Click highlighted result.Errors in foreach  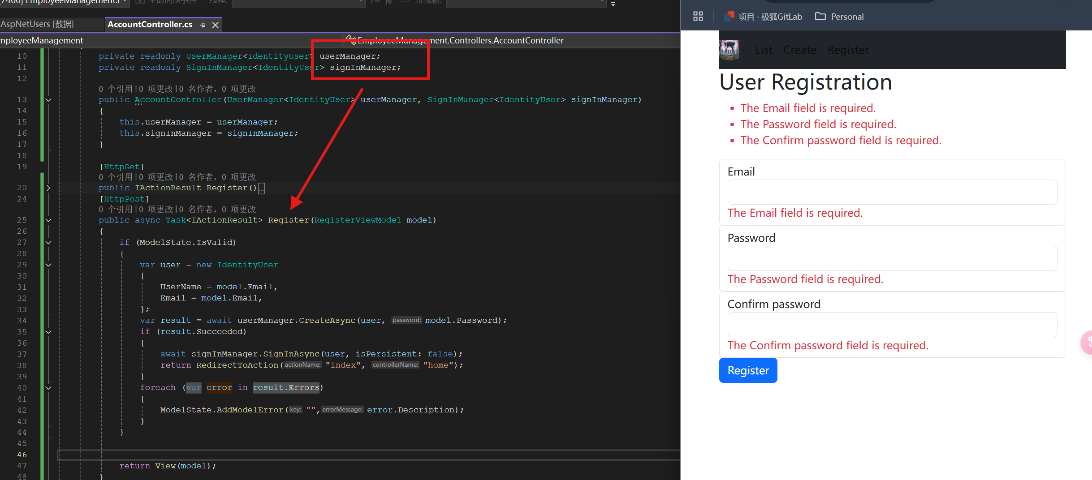(x=286, y=388)
